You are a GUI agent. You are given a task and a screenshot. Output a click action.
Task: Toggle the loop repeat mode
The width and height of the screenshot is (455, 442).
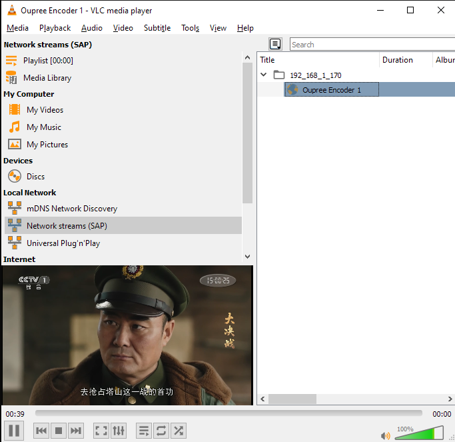(161, 431)
